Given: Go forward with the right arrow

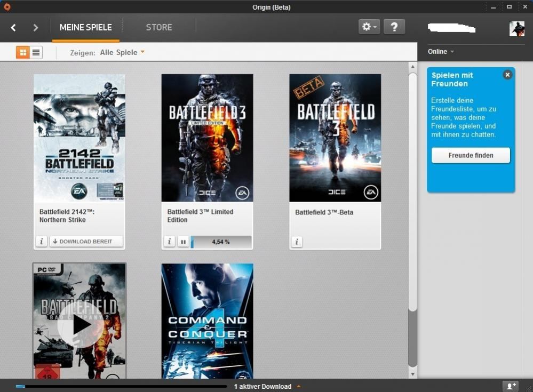Looking at the screenshot, I should pyautogui.click(x=35, y=28).
